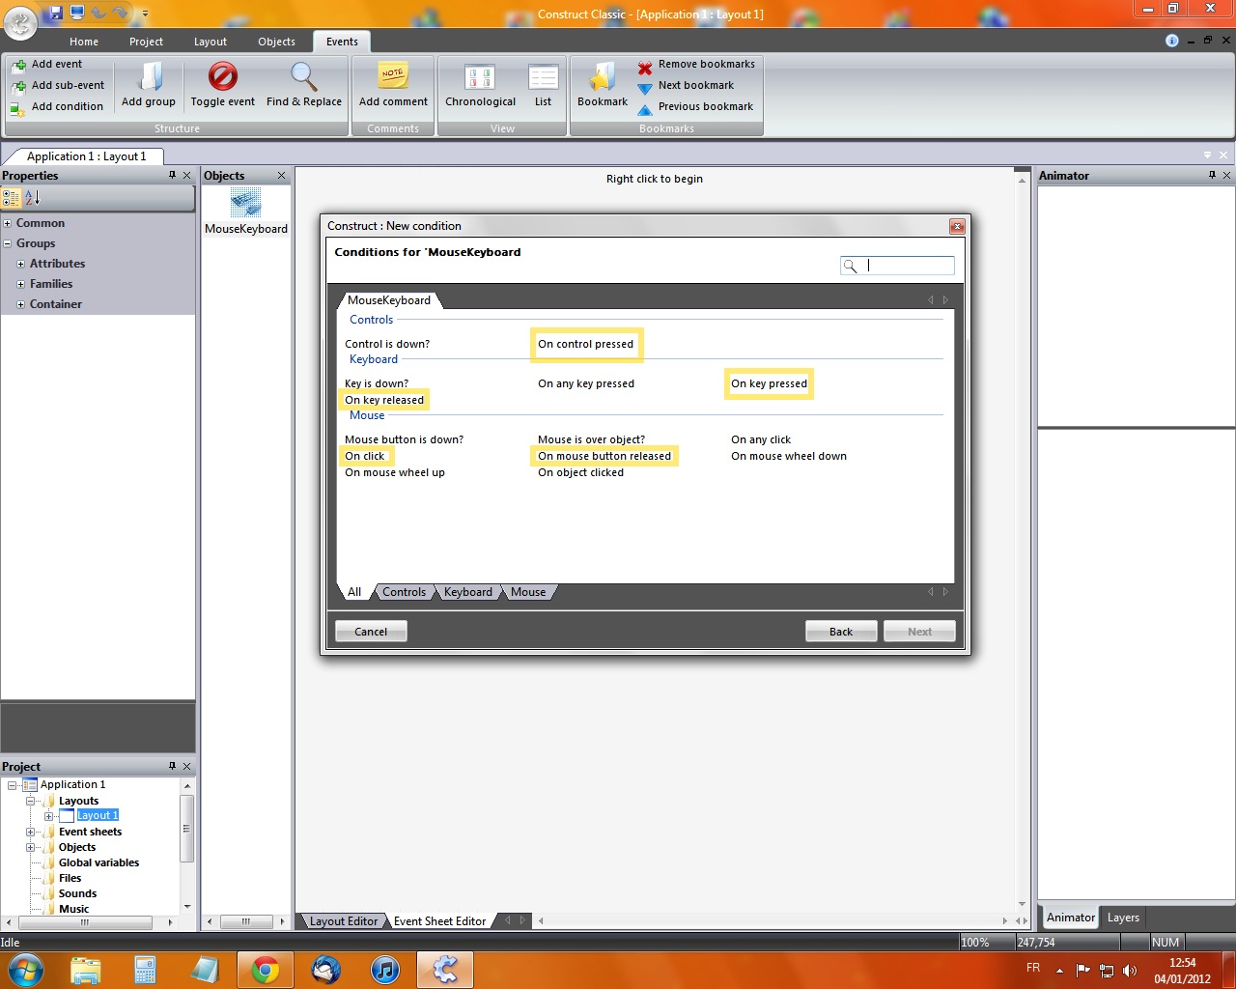The width and height of the screenshot is (1236, 989).
Task: Click the Add condition icon
Action: click(18, 107)
